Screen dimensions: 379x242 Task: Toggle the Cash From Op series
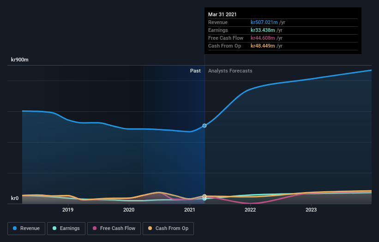click(168, 229)
